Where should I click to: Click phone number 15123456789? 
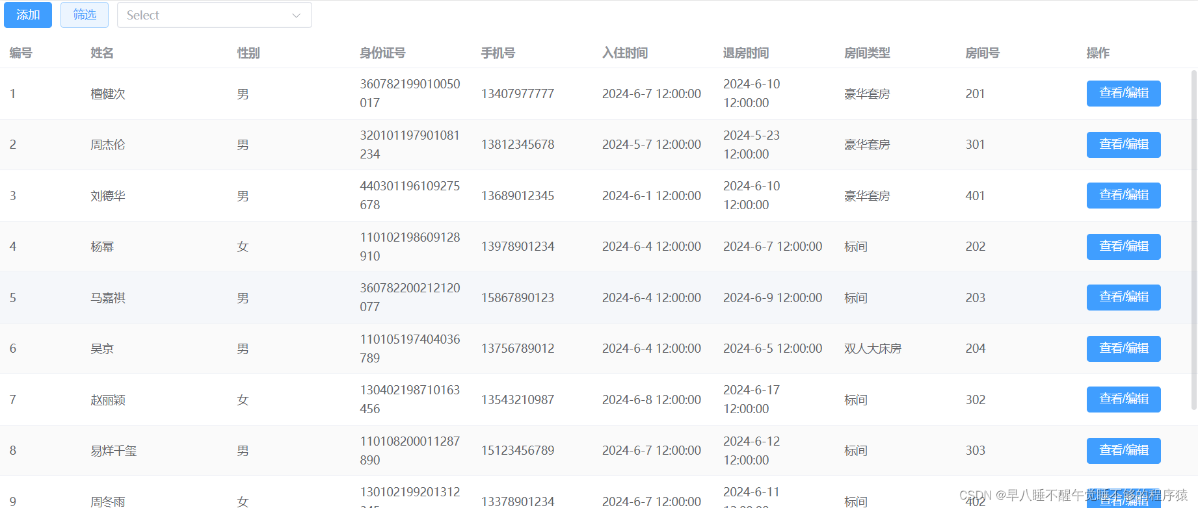click(x=518, y=450)
